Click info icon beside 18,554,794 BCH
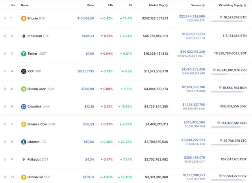 click(x=220, y=87)
